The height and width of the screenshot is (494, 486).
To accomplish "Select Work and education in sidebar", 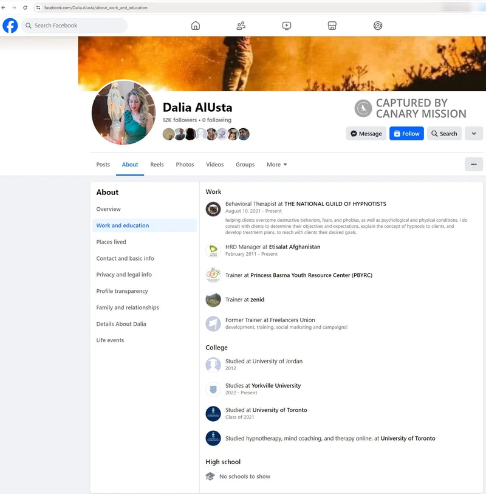I will 145,225.
